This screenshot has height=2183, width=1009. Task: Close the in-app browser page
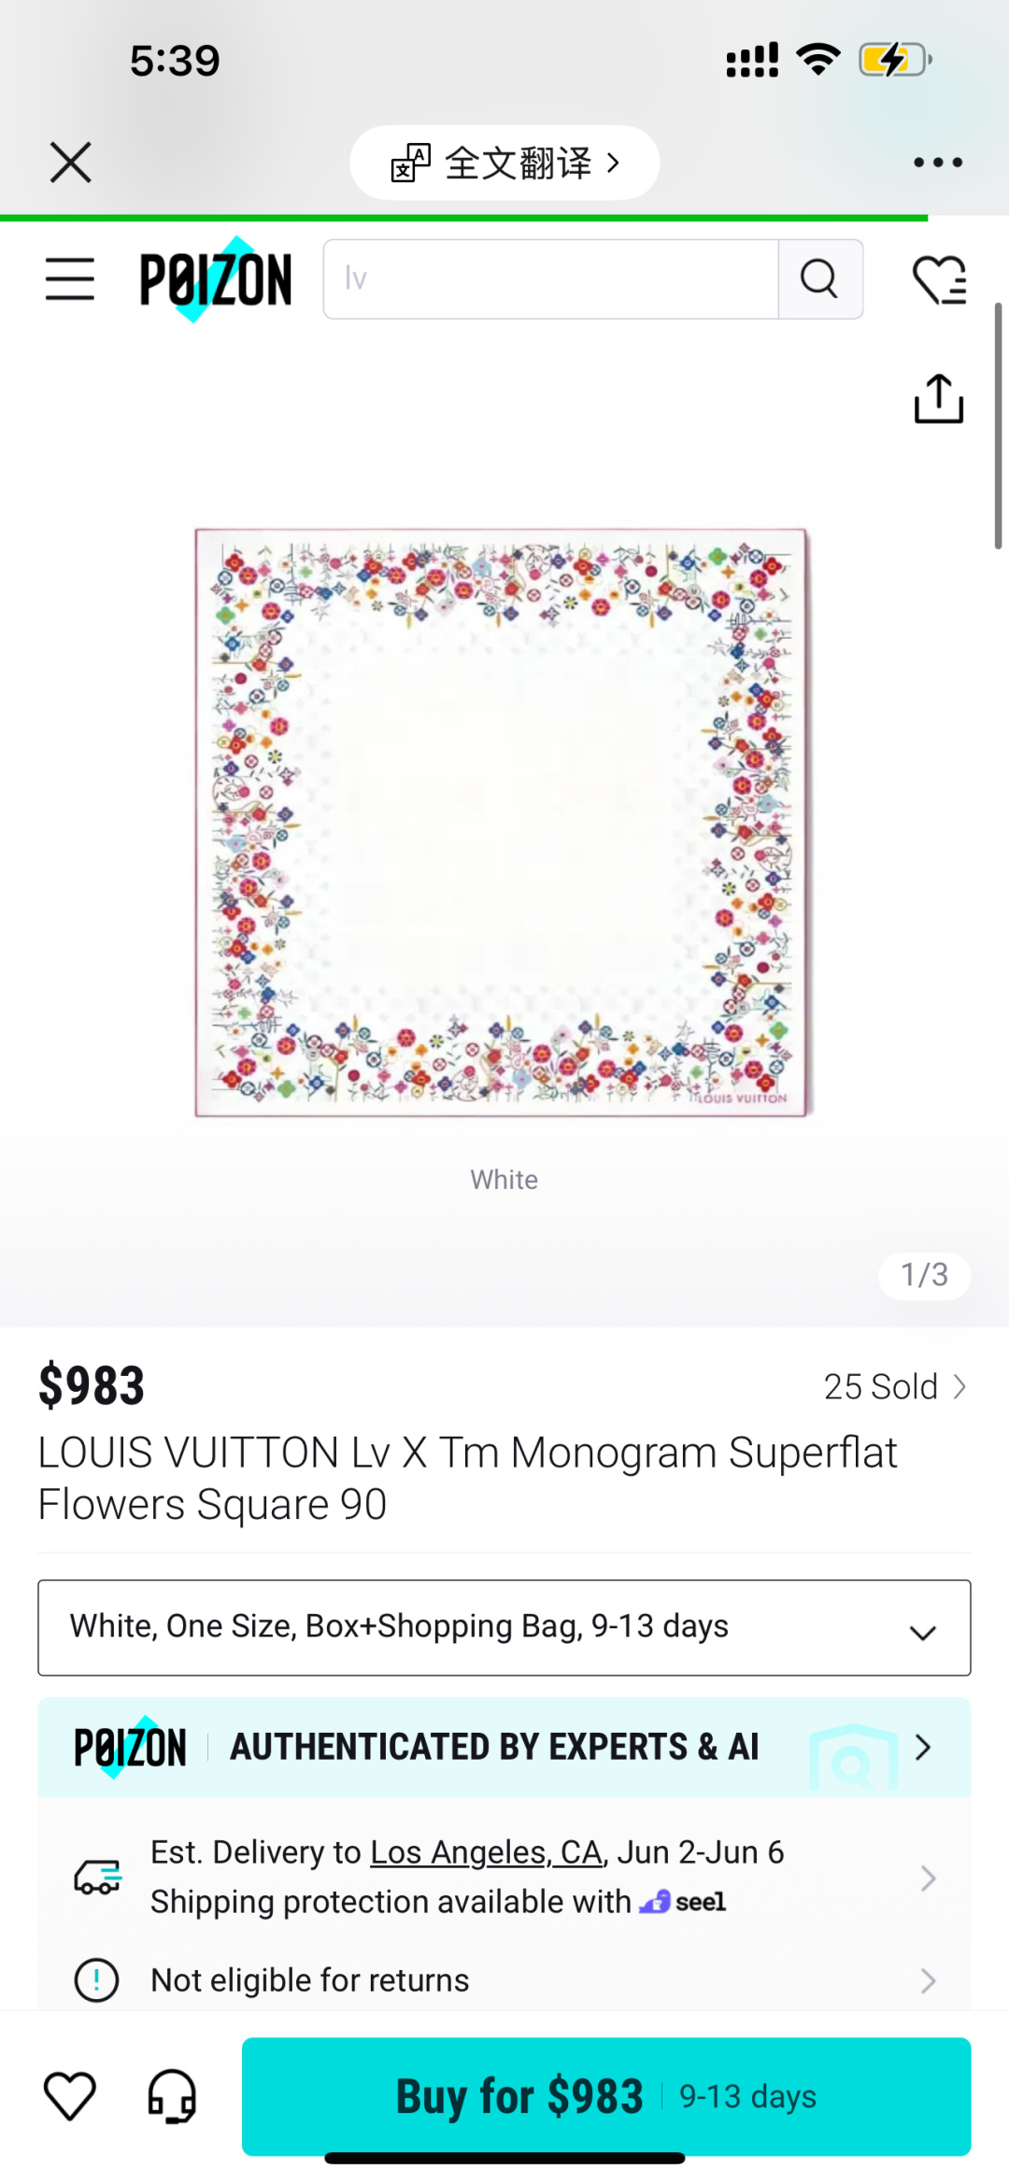[71, 163]
